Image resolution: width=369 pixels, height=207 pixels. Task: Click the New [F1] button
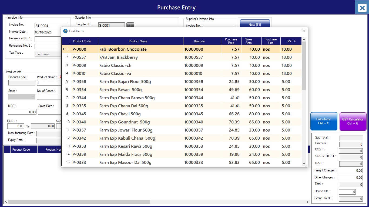click(x=254, y=25)
